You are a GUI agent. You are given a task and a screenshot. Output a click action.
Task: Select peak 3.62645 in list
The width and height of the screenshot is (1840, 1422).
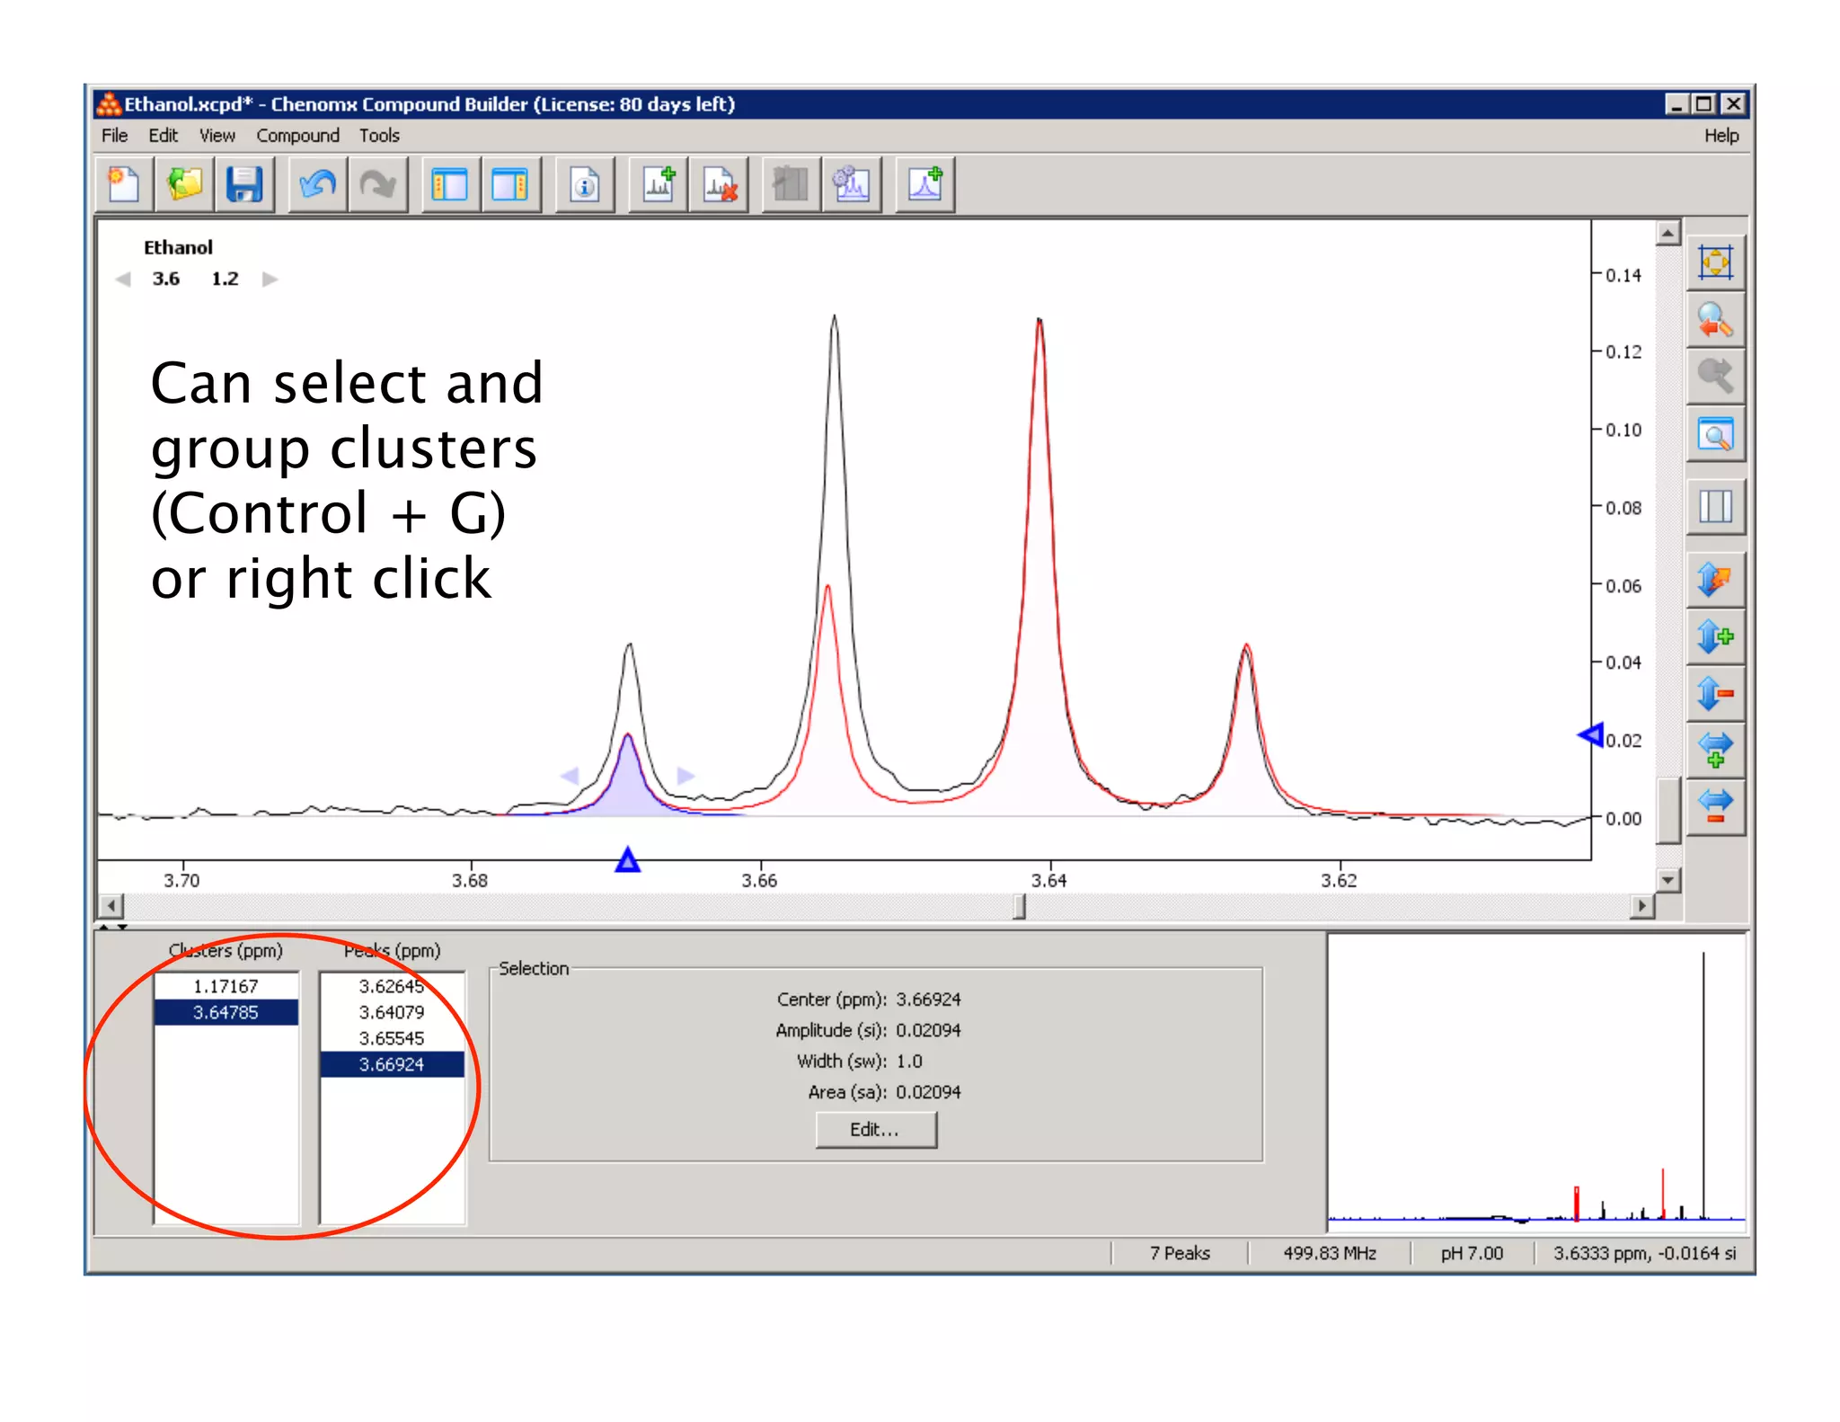[392, 987]
